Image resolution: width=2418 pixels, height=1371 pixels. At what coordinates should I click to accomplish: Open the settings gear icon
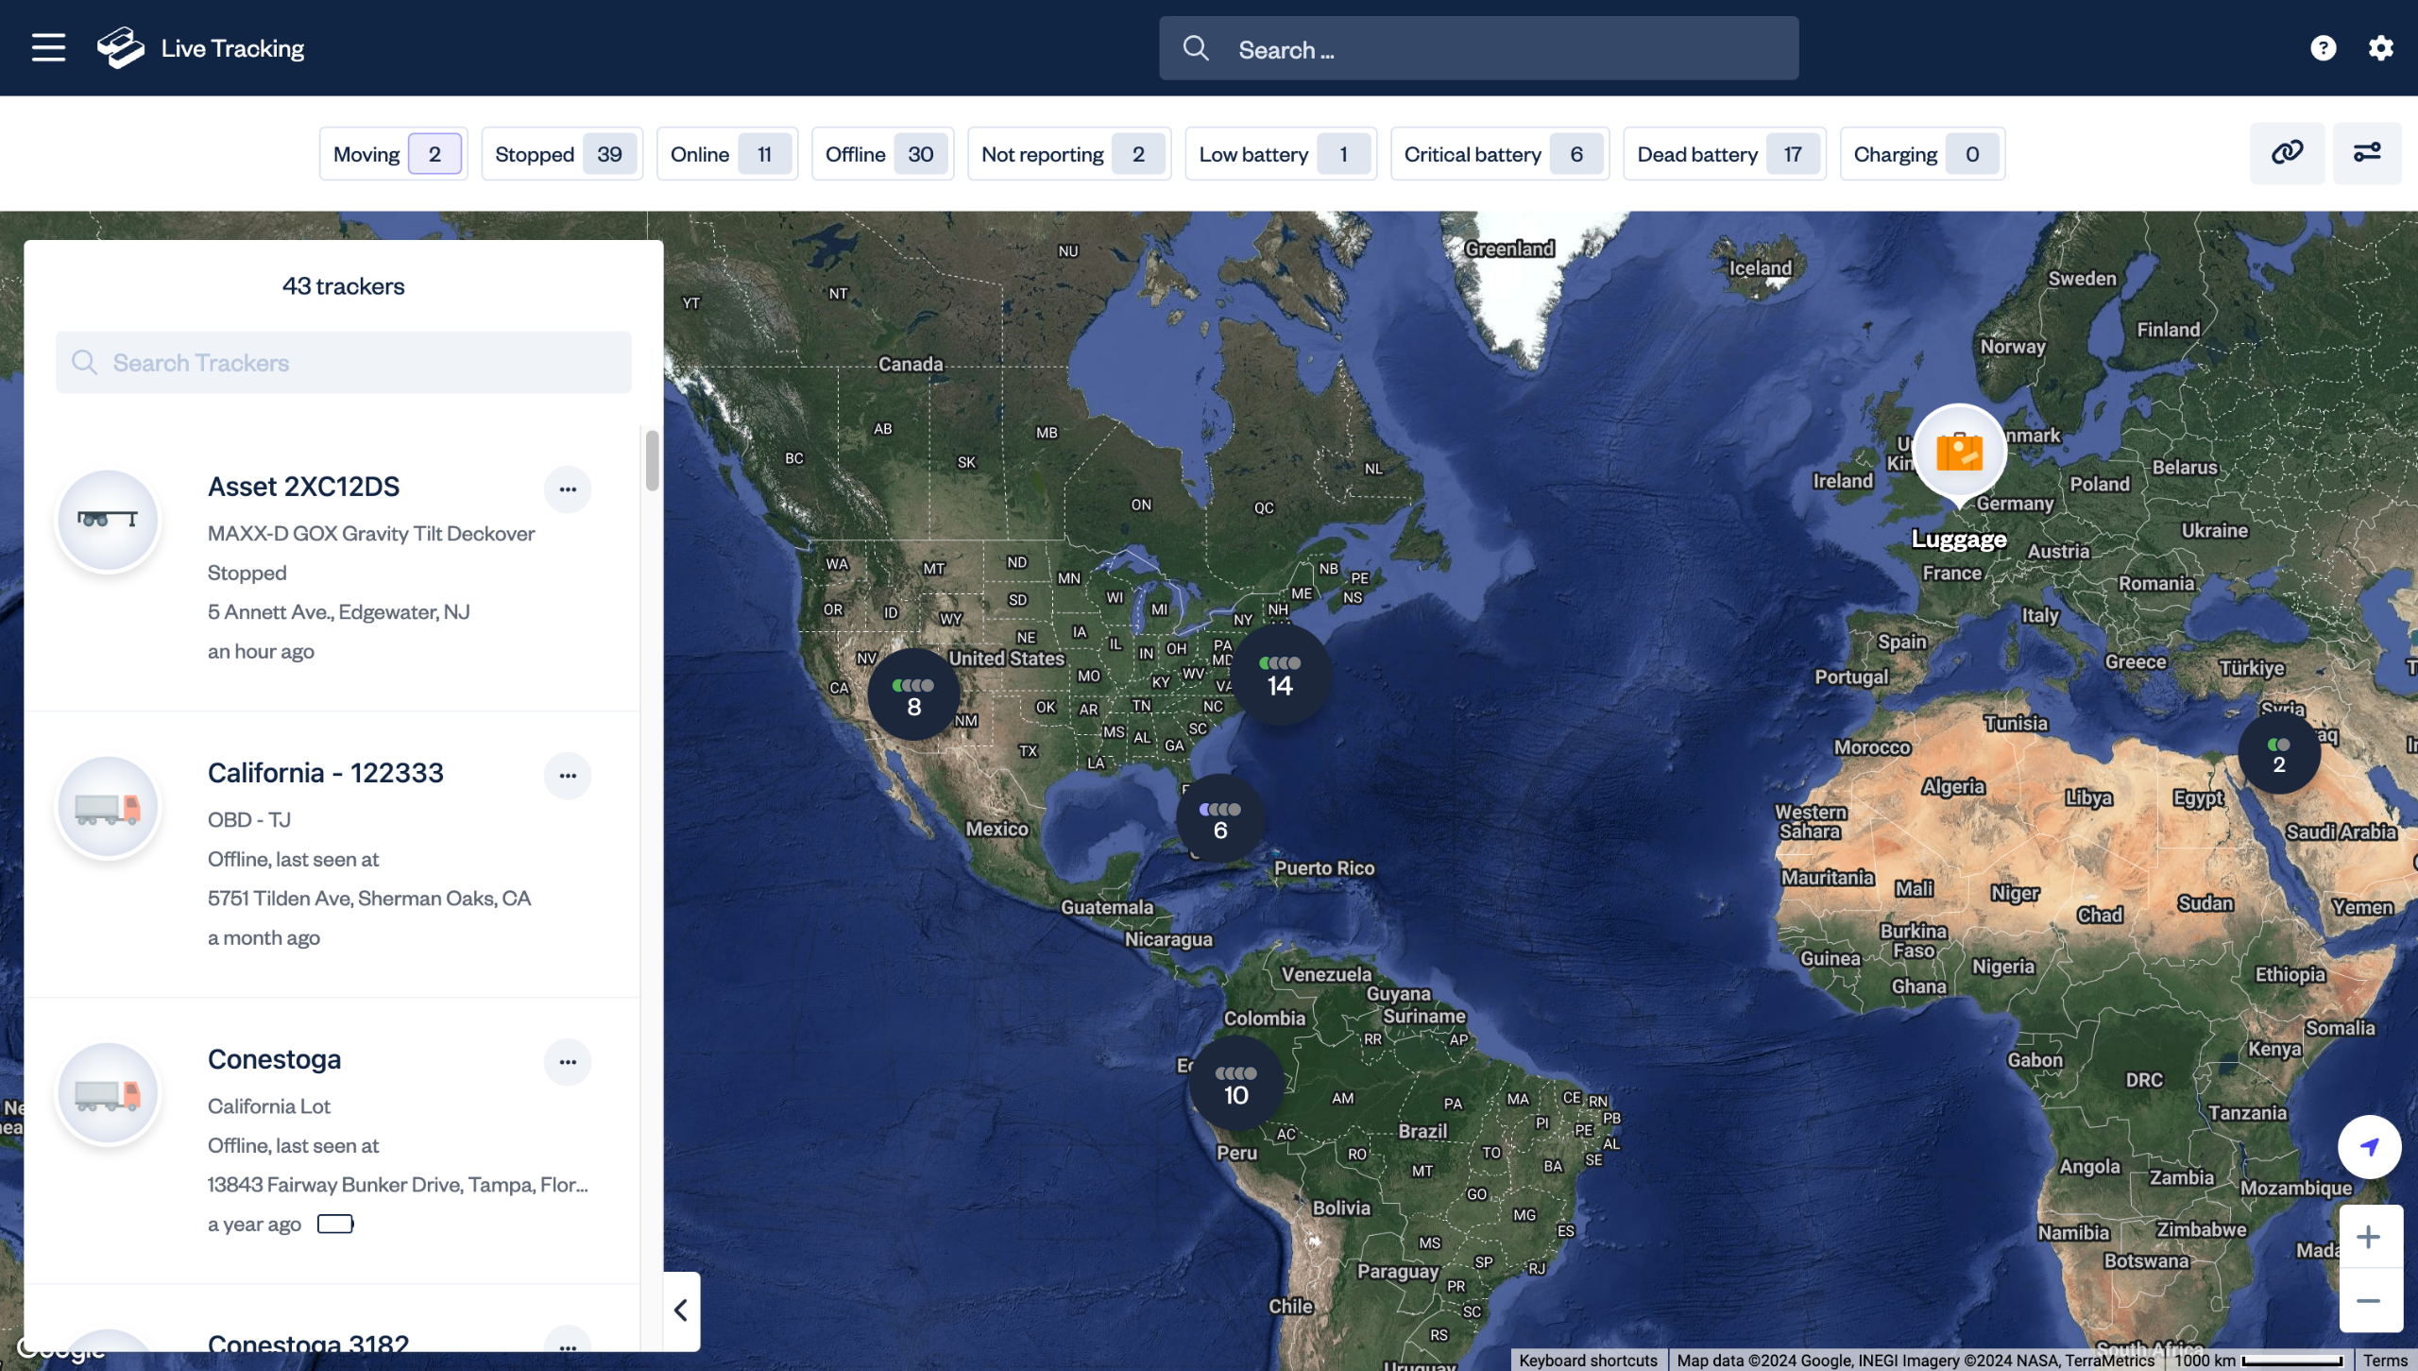coord(2380,48)
